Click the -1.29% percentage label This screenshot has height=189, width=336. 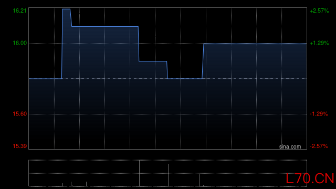coord(319,114)
